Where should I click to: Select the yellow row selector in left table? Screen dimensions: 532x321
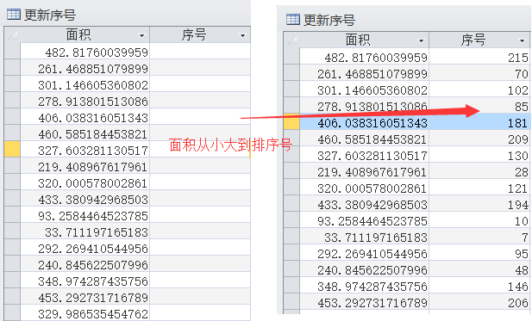(12, 150)
